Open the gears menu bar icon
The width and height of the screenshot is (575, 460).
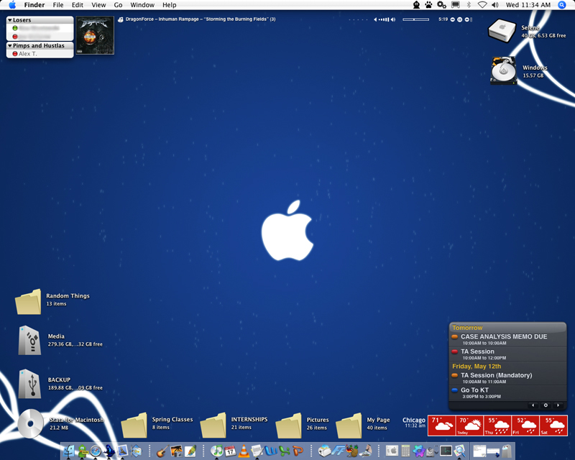[x=441, y=5]
